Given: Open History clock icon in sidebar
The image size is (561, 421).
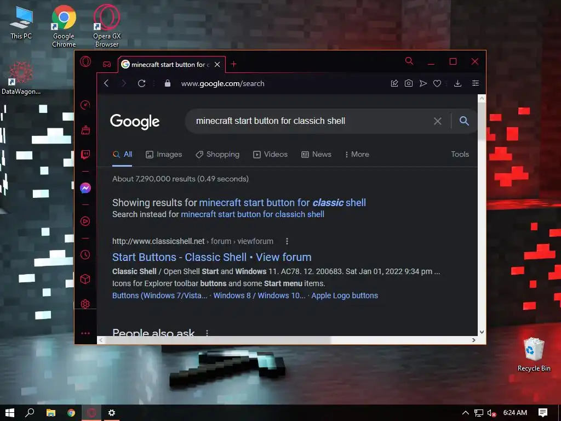Looking at the screenshot, I should (x=85, y=254).
